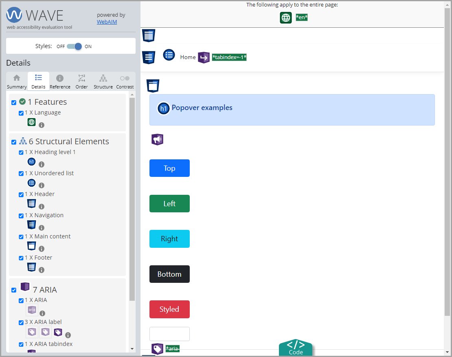Click the main content icon above heading
Image resolution: width=452 pixels, height=357 pixels.
pyautogui.click(x=153, y=86)
